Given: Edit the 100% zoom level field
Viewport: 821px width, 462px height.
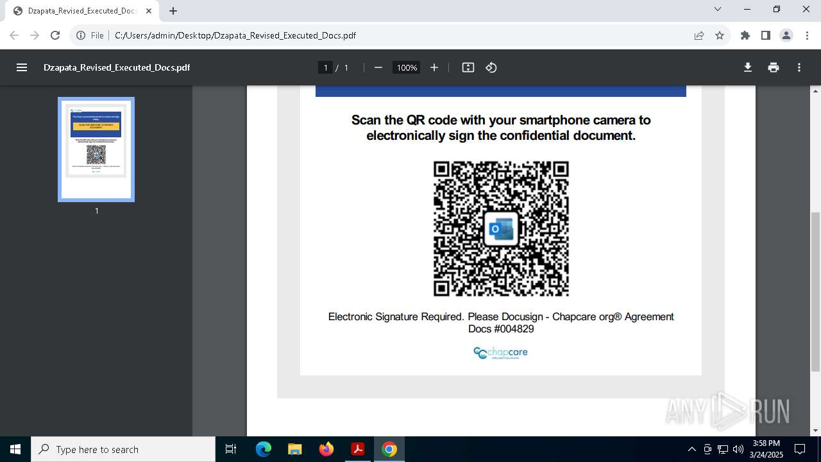Looking at the screenshot, I should 407,67.
